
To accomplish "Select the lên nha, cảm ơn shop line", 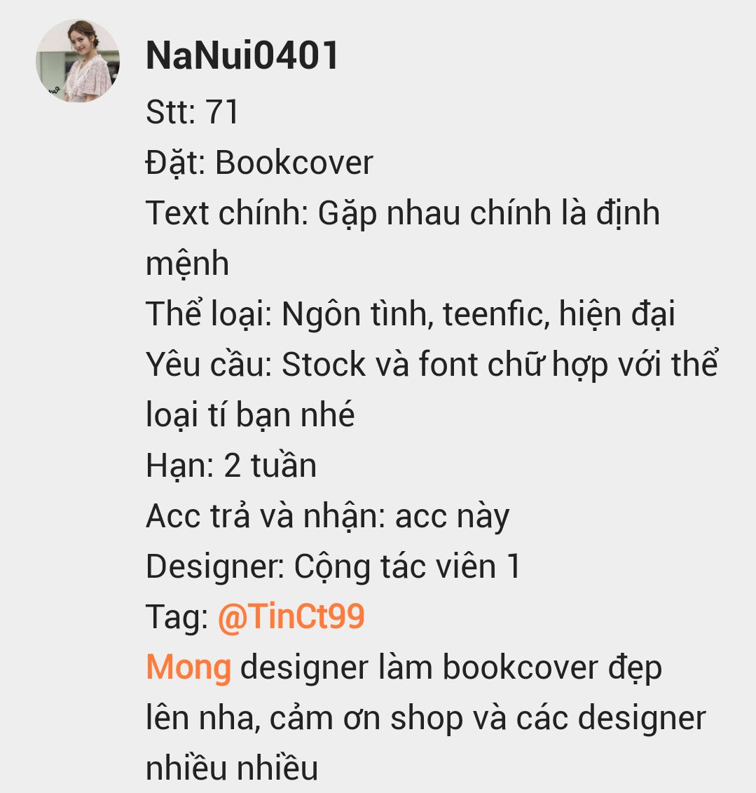I will 425,718.
